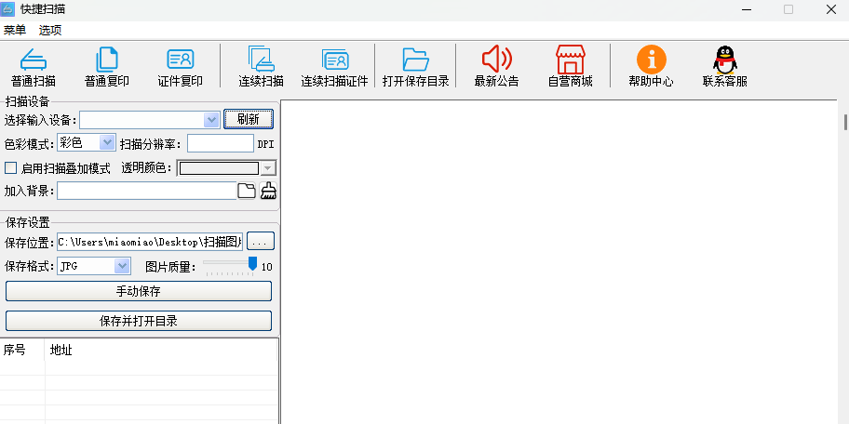
Task: Open the 色彩模式 color mode dropdown
Action: point(106,143)
